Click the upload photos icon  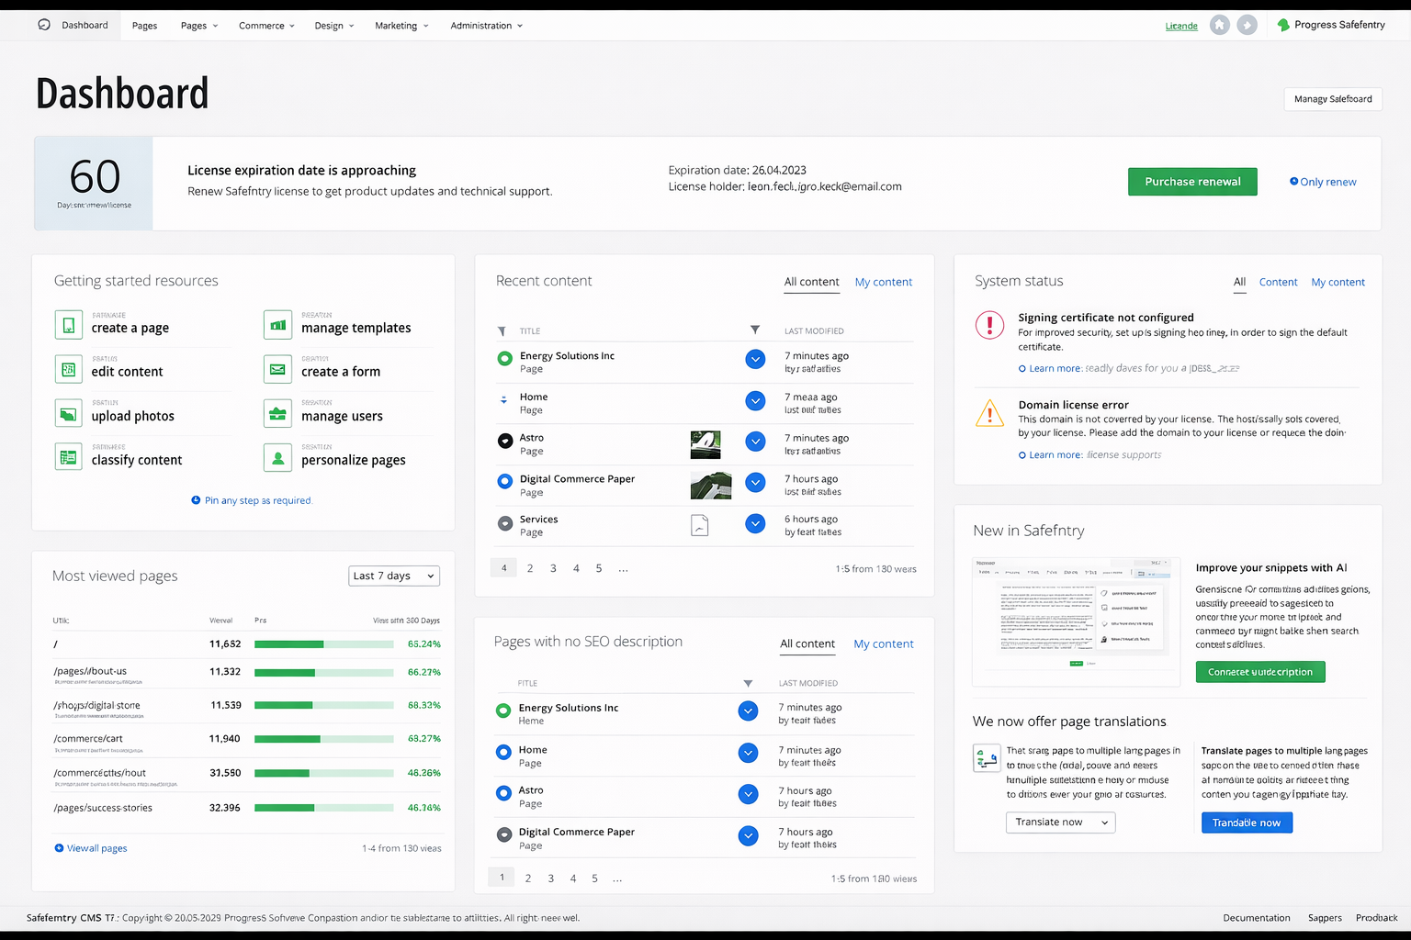click(x=69, y=412)
